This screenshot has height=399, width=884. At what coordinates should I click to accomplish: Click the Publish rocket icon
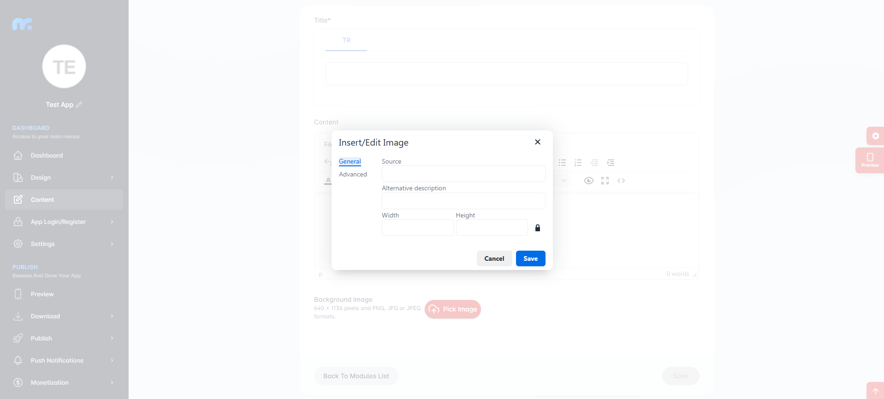tap(18, 338)
